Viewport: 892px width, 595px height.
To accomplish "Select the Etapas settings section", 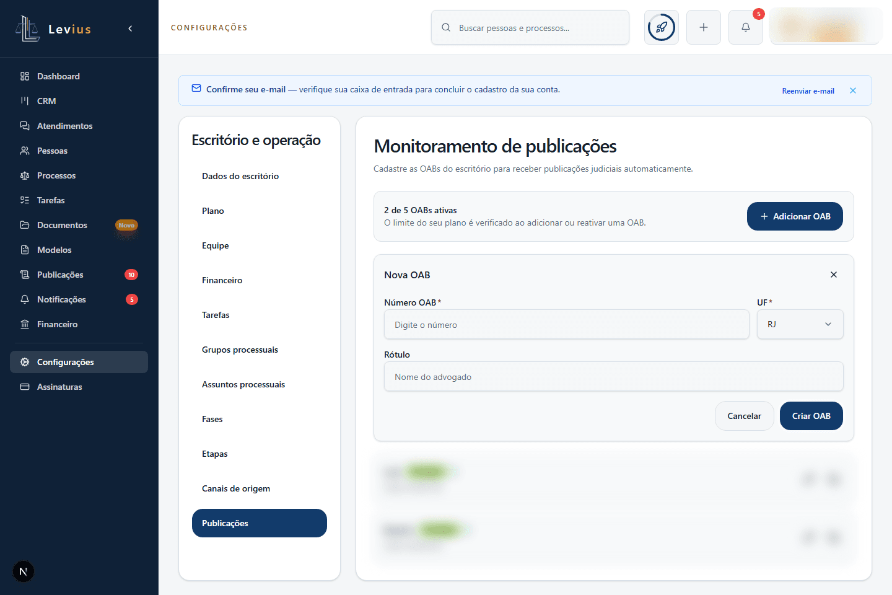I will 260,454.
